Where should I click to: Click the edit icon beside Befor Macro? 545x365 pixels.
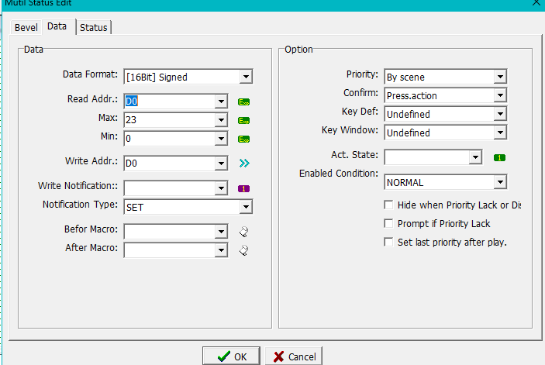coord(243,231)
